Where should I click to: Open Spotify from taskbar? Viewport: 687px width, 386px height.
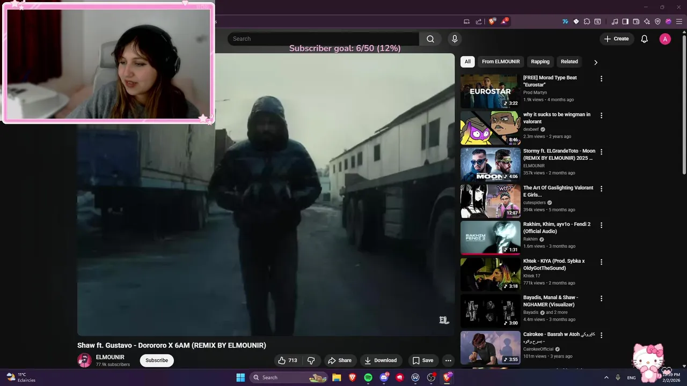coord(368,377)
